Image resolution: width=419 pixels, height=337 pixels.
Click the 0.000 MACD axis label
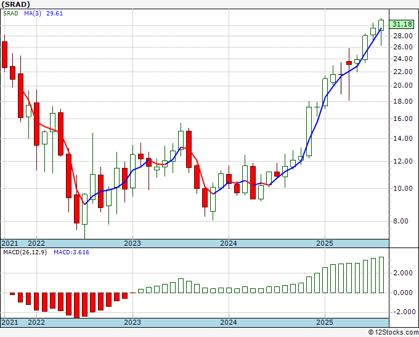click(x=403, y=293)
